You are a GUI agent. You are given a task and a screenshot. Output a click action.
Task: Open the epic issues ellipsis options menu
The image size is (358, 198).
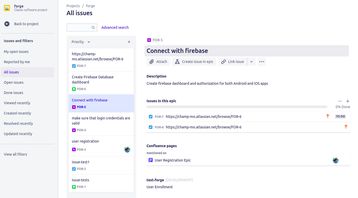point(340,101)
